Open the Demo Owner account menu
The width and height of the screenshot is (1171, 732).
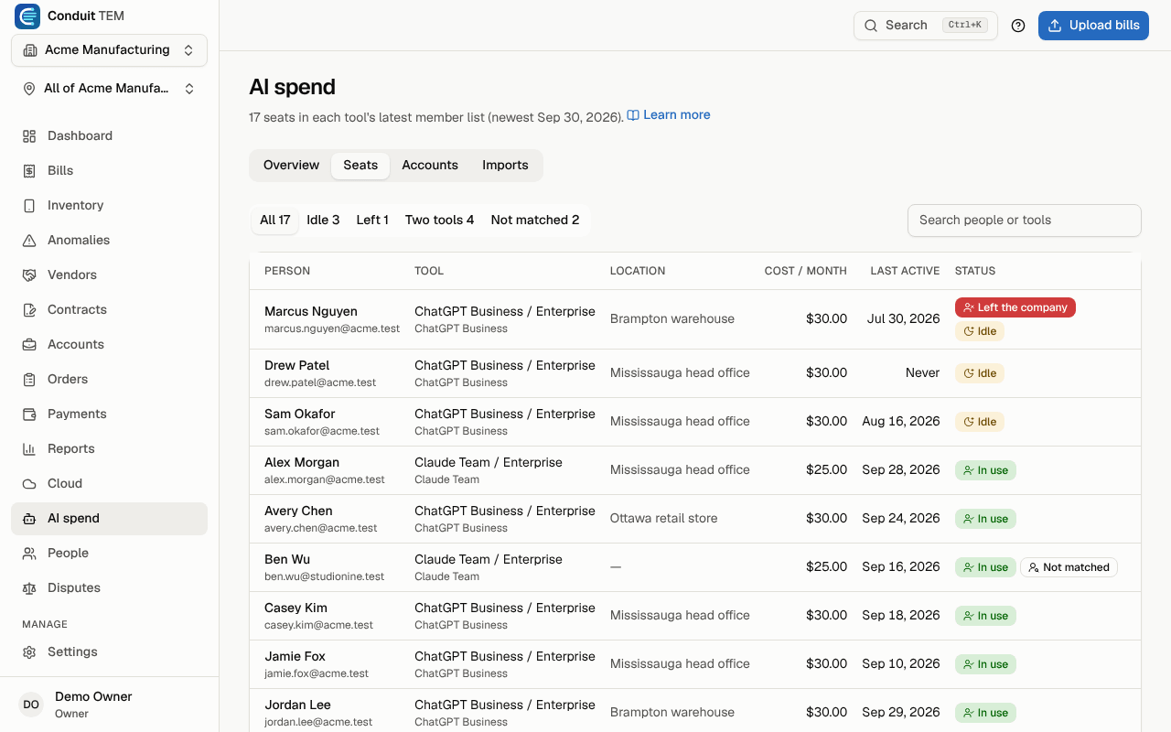click(109, 705)
